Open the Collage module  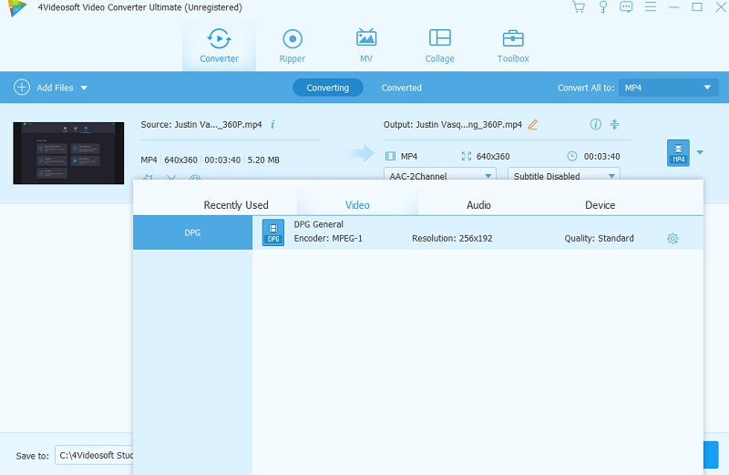tap(439, 46)
